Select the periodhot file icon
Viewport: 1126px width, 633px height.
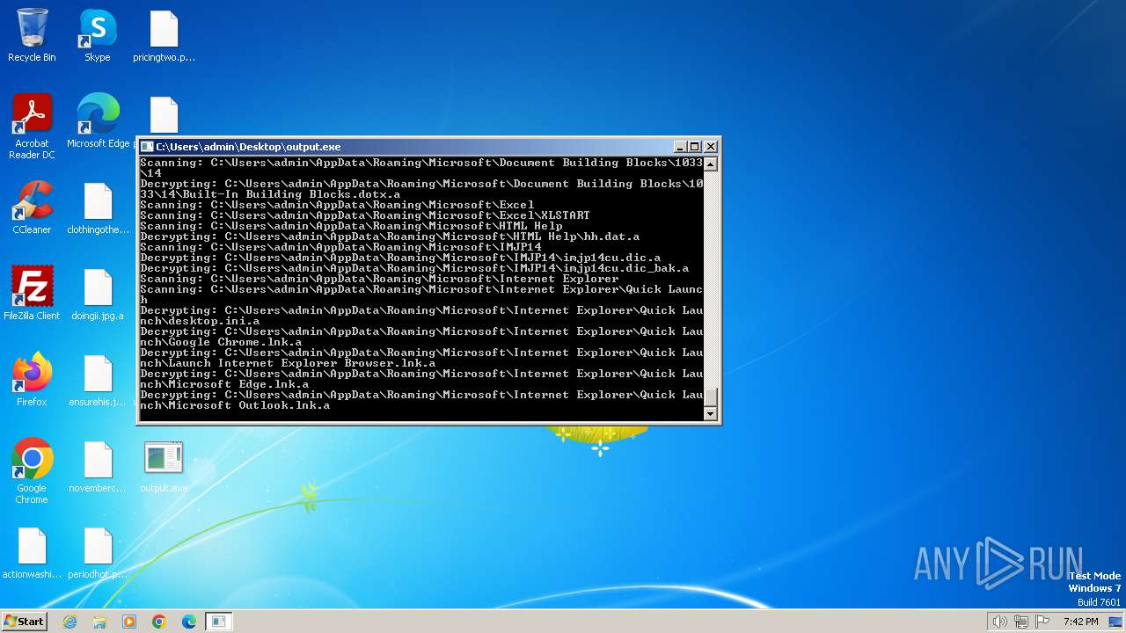[98, 552]
